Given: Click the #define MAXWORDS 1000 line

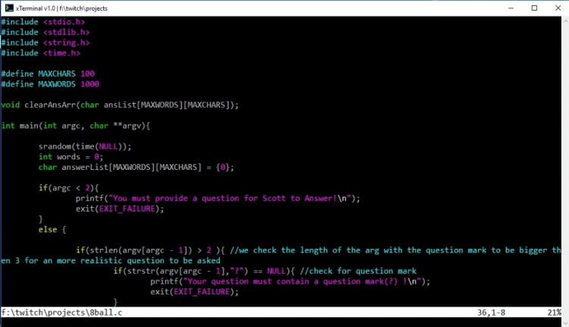Looking at the screenshot, I should pos(50,84).
